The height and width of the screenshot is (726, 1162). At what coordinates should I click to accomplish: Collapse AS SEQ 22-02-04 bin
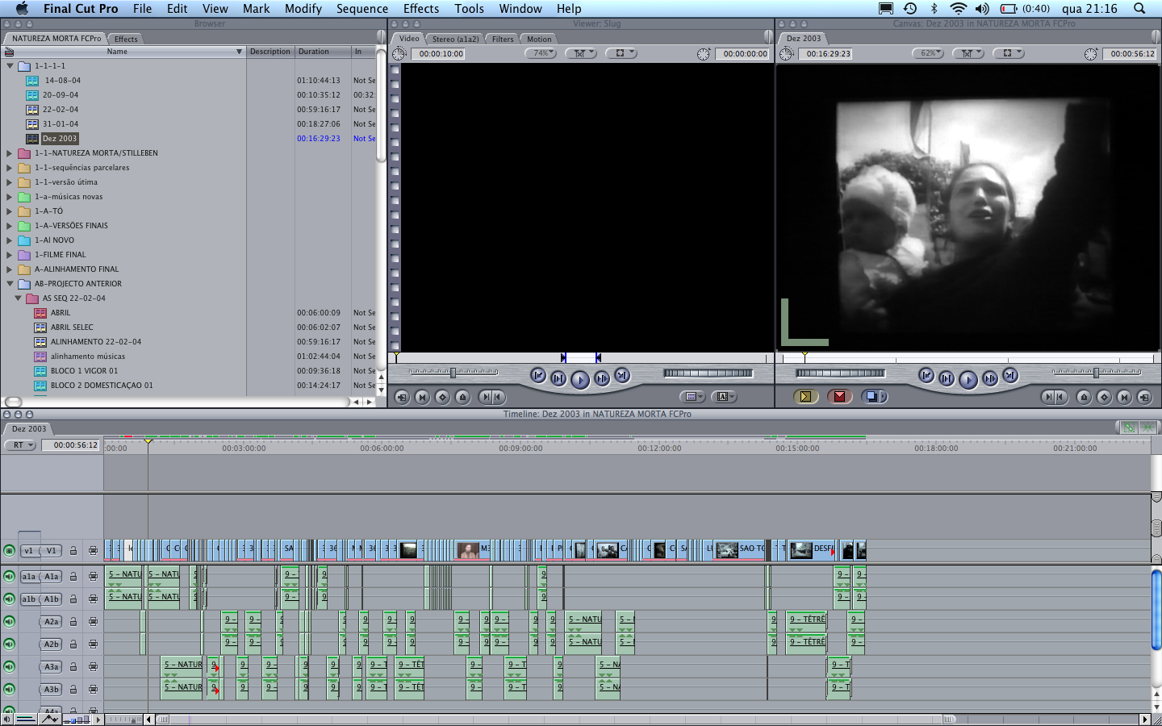point(18,298)
